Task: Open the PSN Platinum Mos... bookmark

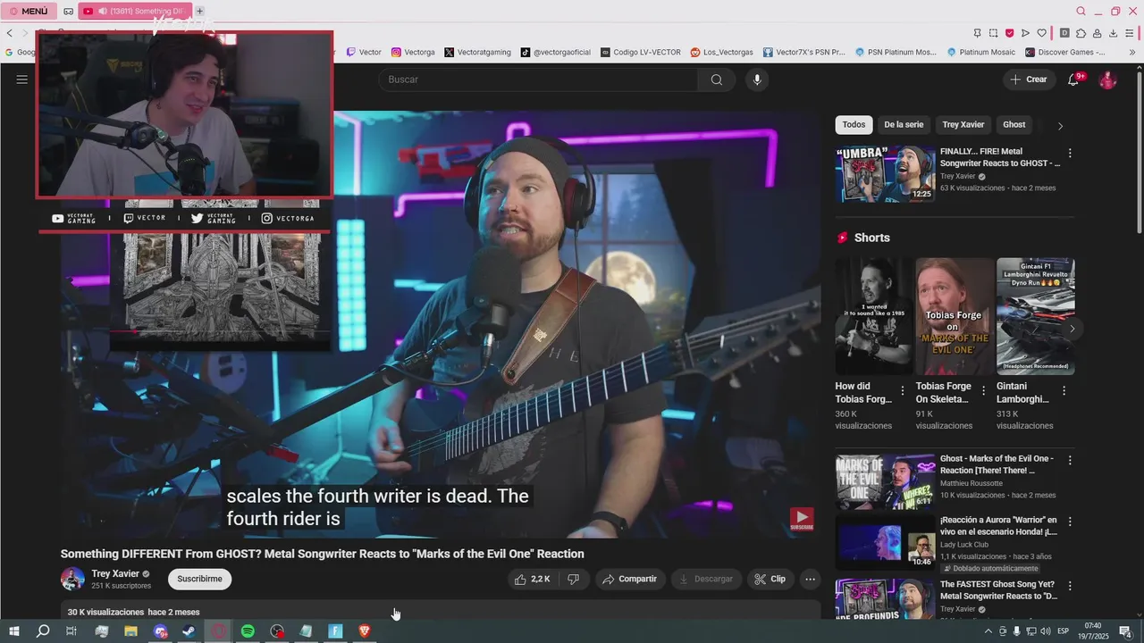Action: (896, 52)
